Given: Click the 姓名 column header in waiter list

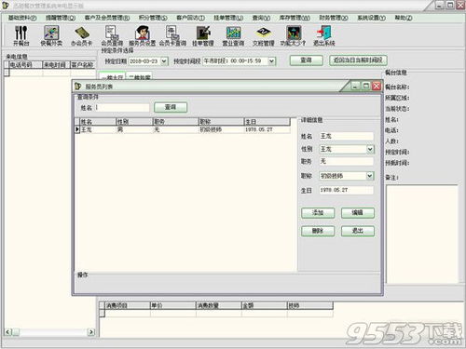Looking at the screenshot, I should click(x=97, y=122).
